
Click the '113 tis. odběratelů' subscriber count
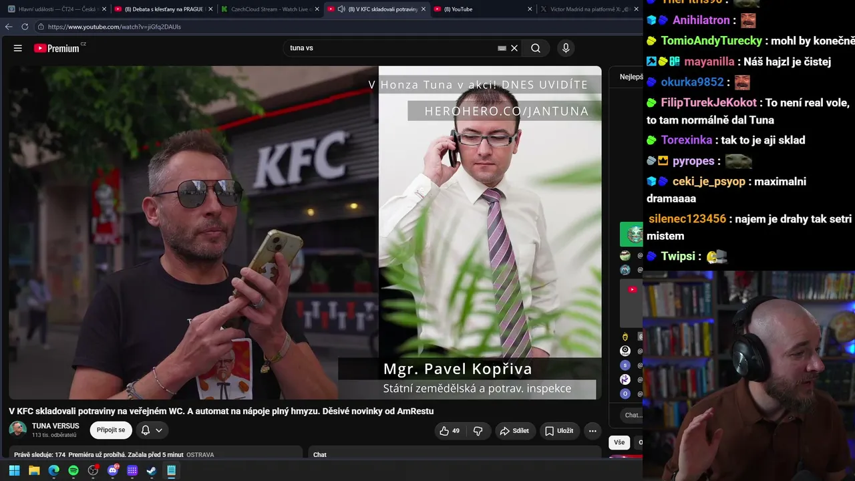[x=54, y=435]
